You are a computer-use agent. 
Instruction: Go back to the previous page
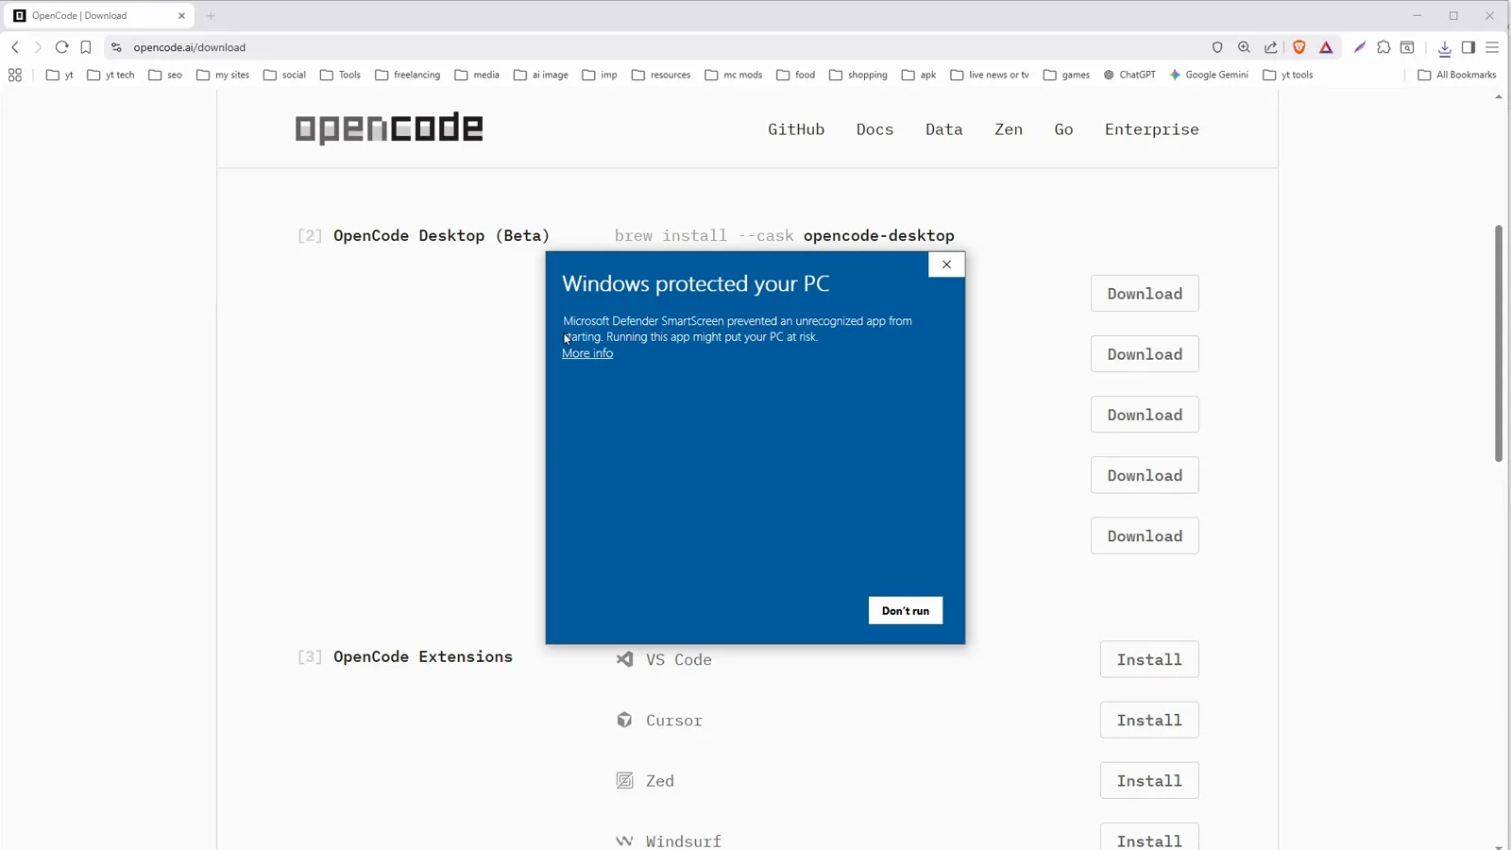click(15, 47)
